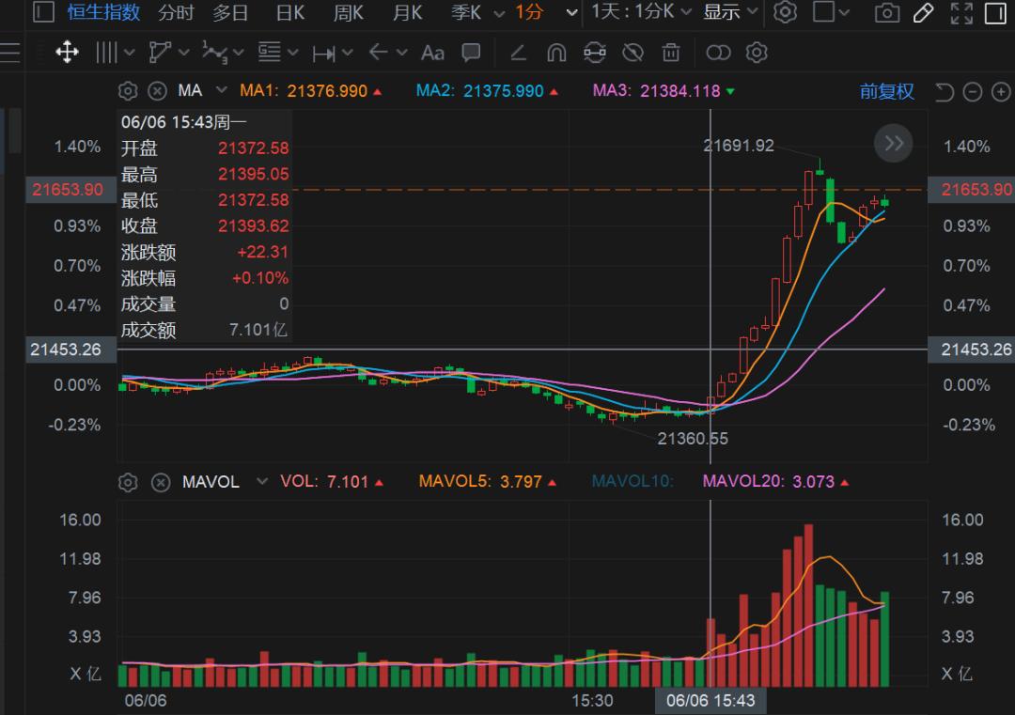Viewport: 1015px width, 715px height.
Task: Select the magnet snap tool
Action: pos(555,53)
